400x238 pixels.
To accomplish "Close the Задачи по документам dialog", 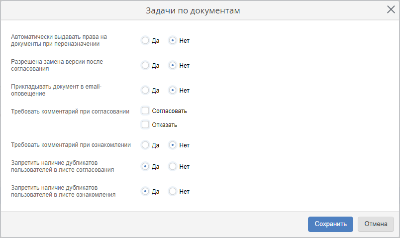I will (391, 10).
